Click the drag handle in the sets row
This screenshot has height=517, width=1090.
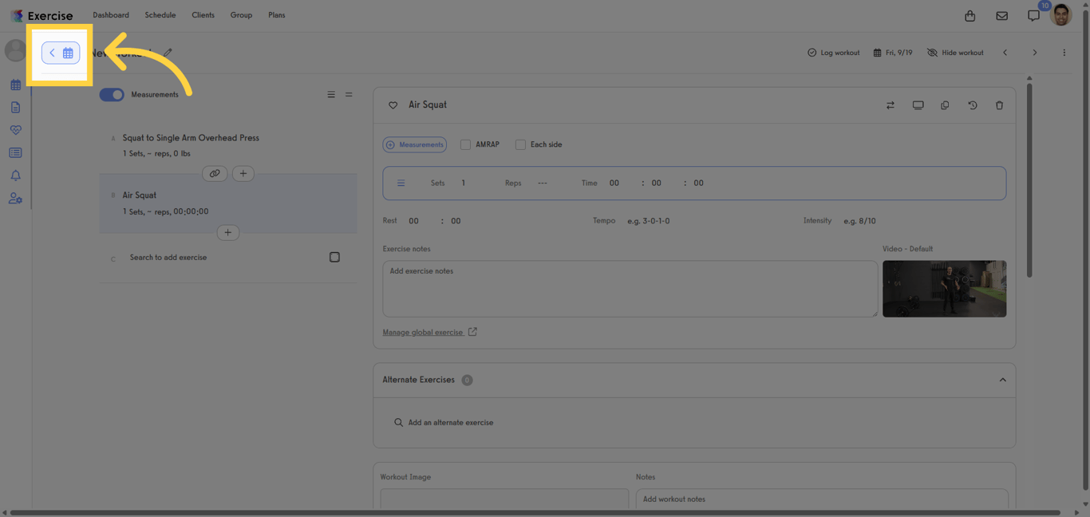(401, 183)
